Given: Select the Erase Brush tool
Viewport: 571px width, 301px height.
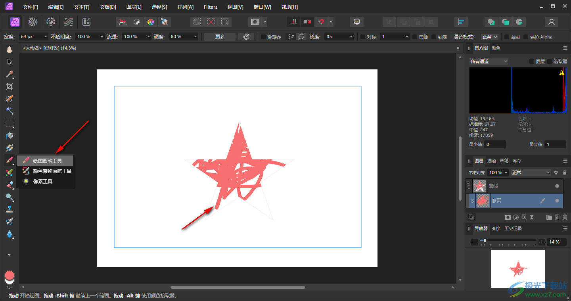Looking at the screenshot, I should click(x=10, y=185).
